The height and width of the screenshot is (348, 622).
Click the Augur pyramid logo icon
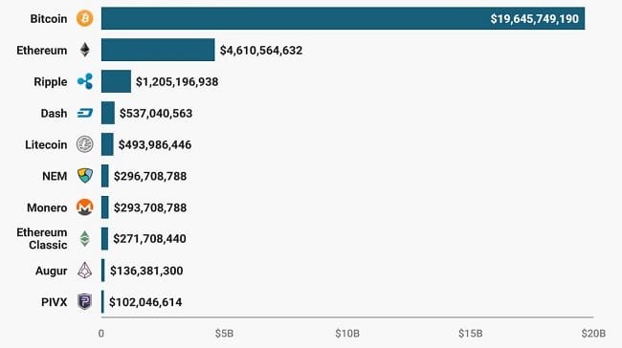[85, 271]
